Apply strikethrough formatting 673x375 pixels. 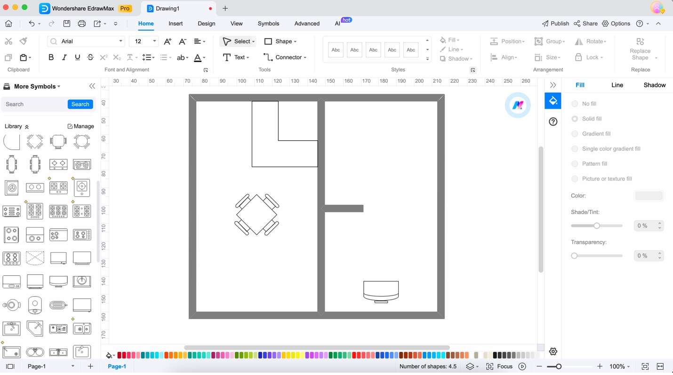pyautogui.click(x=90, y=57)
